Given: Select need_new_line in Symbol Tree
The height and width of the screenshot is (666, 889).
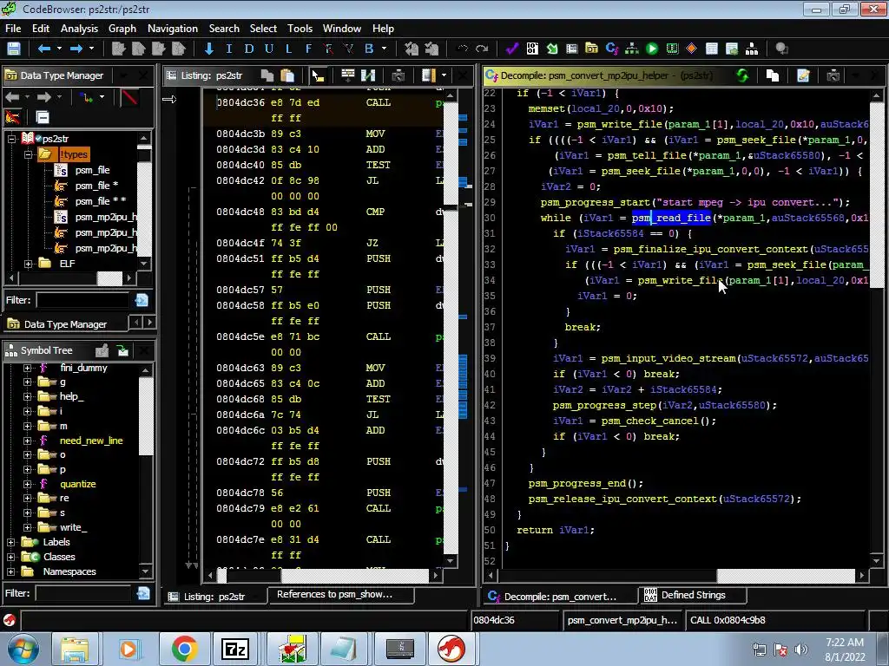Looking at the screenshot, I should [91, 441].
